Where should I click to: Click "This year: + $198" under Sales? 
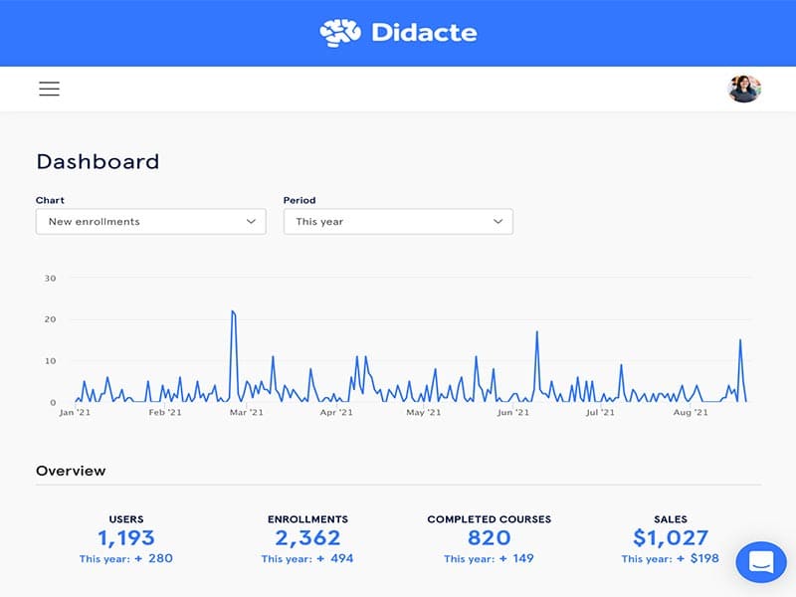tap(670, 558)
